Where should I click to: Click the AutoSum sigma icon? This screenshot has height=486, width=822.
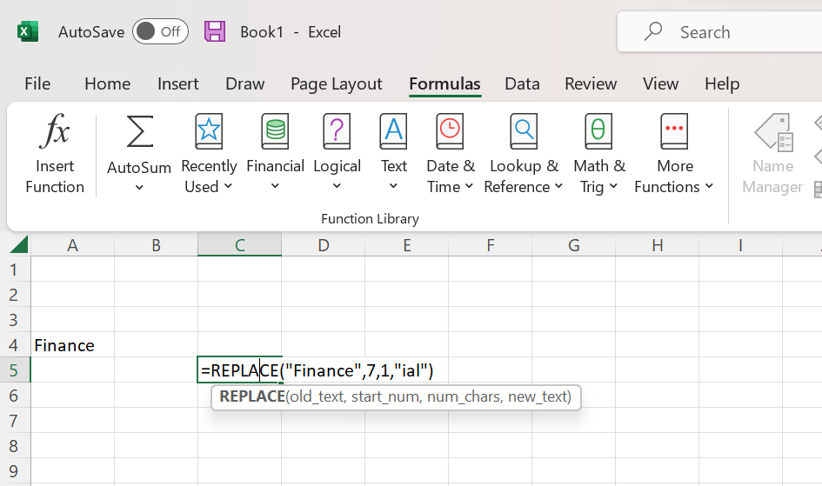[x=139, y=132]
